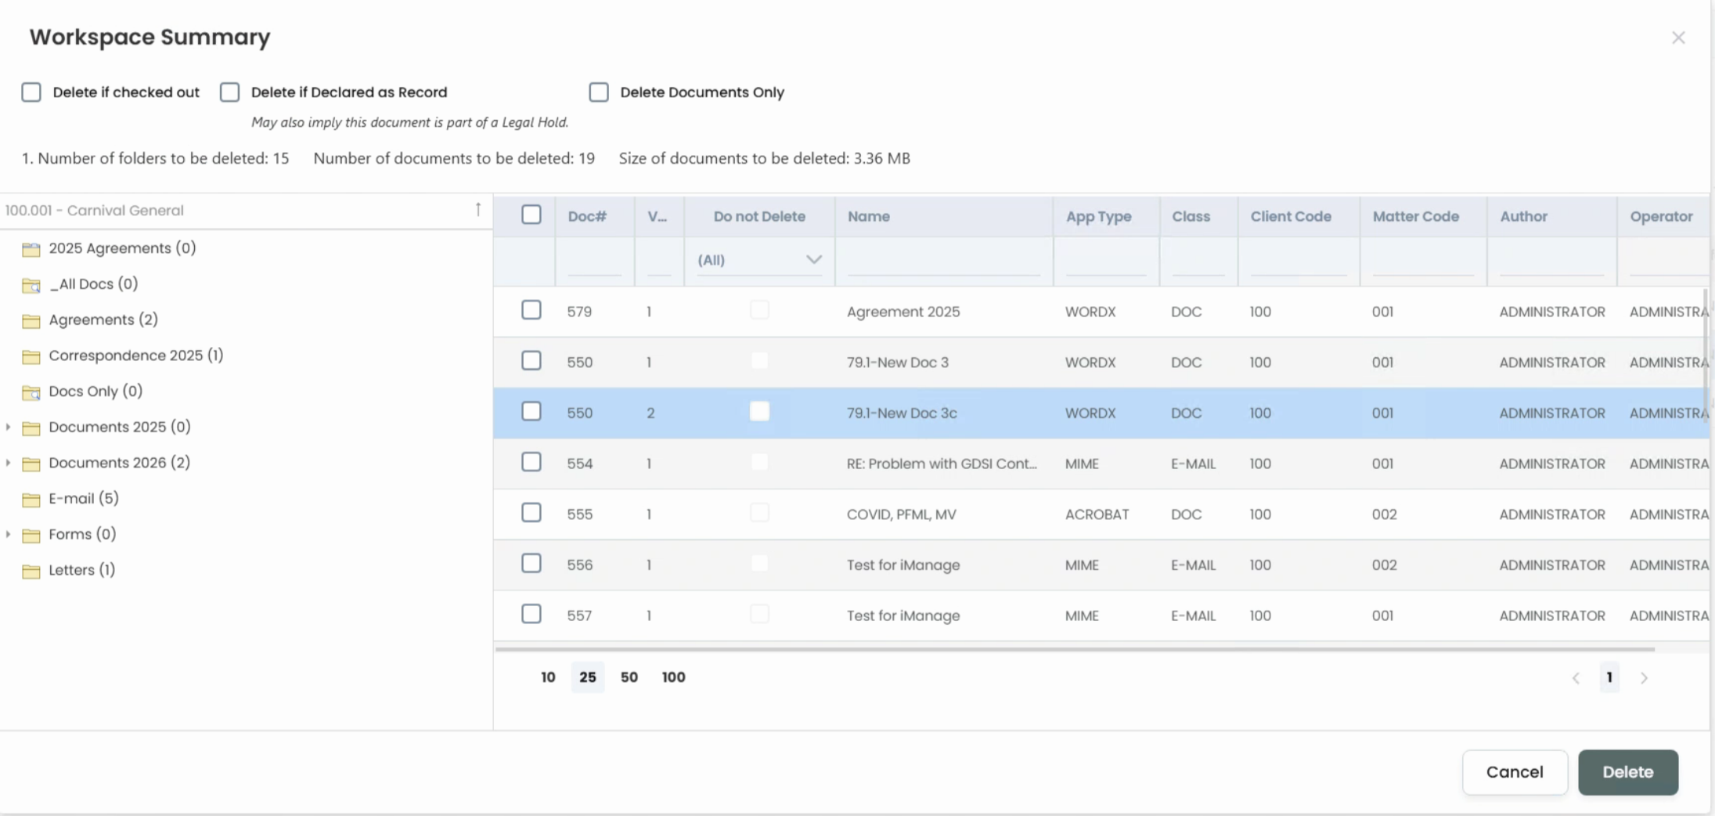This screenshot has height=816, width=1715.
Task: Enable Delete if checked out
Action: (31, 92)
